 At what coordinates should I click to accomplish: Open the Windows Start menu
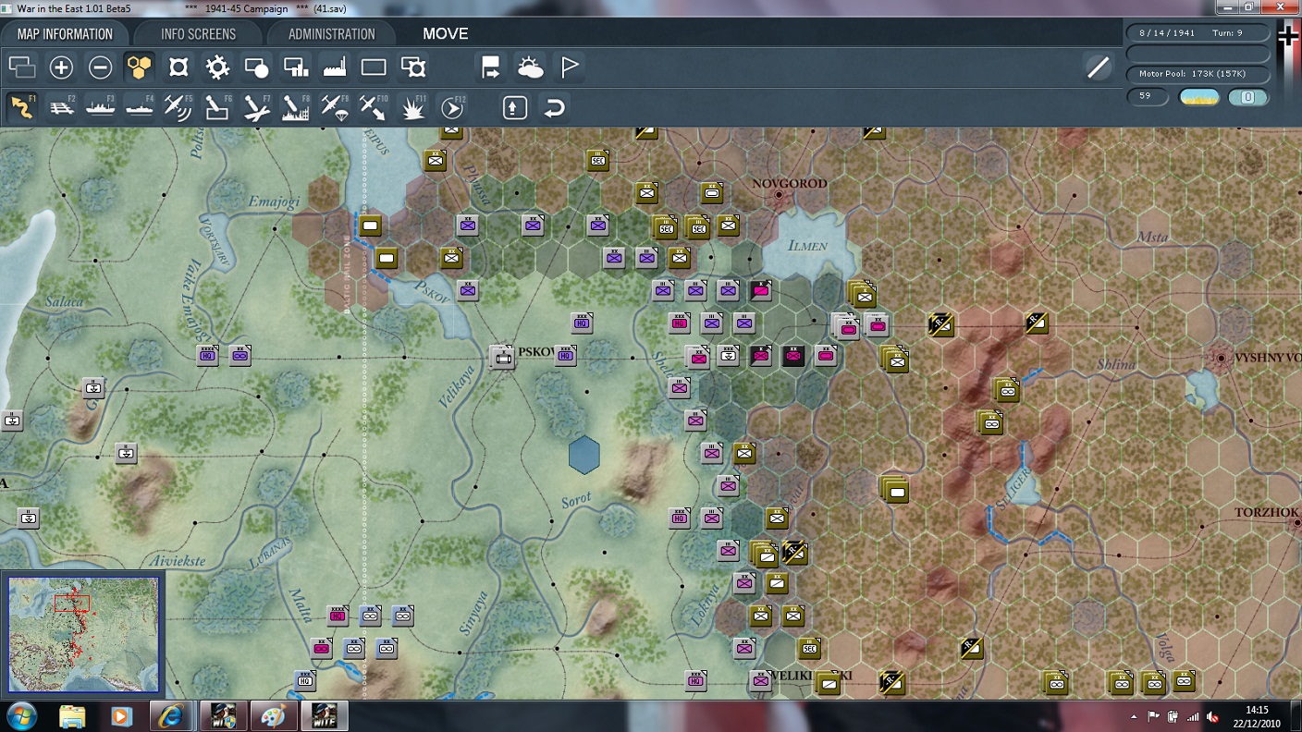click(x=21, y=716)
